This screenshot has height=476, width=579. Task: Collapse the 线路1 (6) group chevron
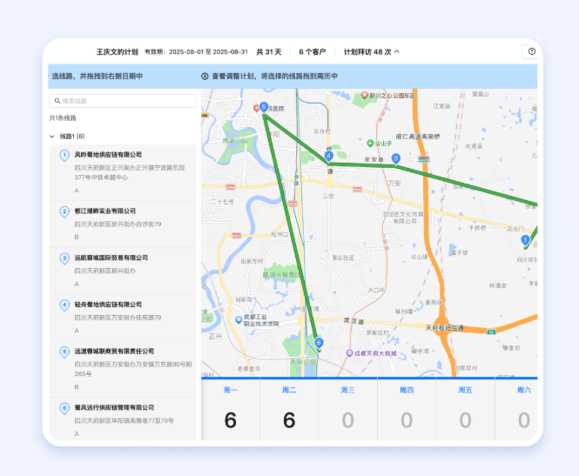[x=52, y=137]
